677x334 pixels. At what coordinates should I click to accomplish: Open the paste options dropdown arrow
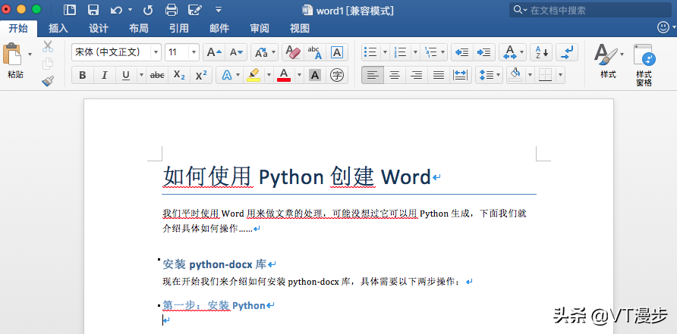[30, 55]
